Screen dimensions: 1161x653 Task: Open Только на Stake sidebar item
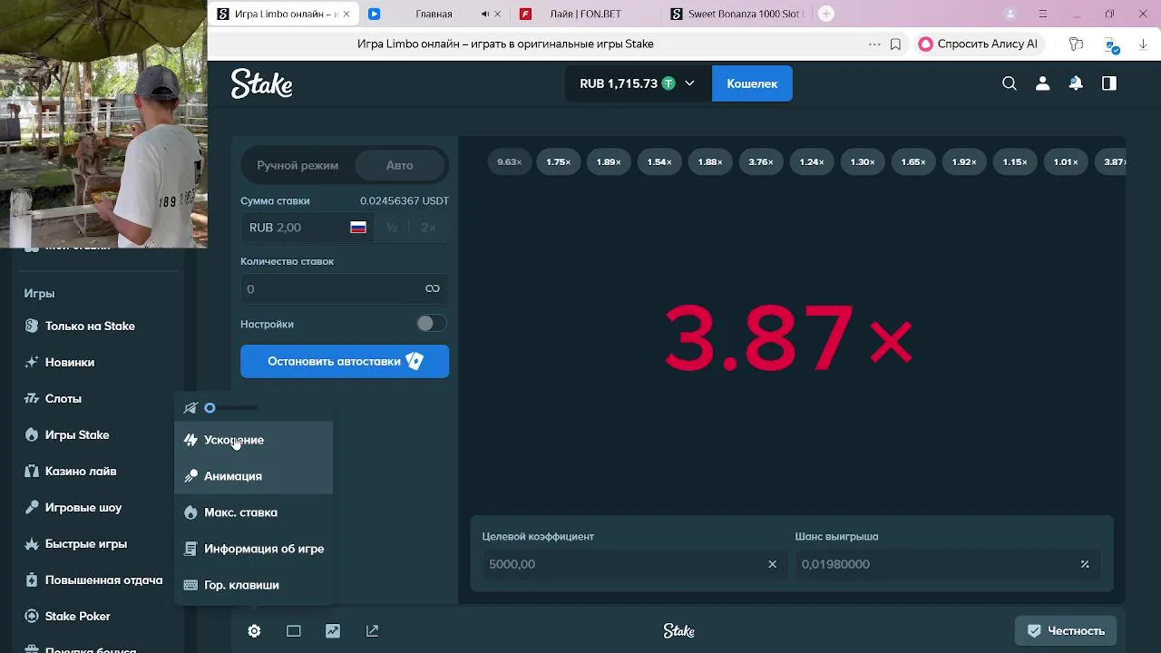91,326
